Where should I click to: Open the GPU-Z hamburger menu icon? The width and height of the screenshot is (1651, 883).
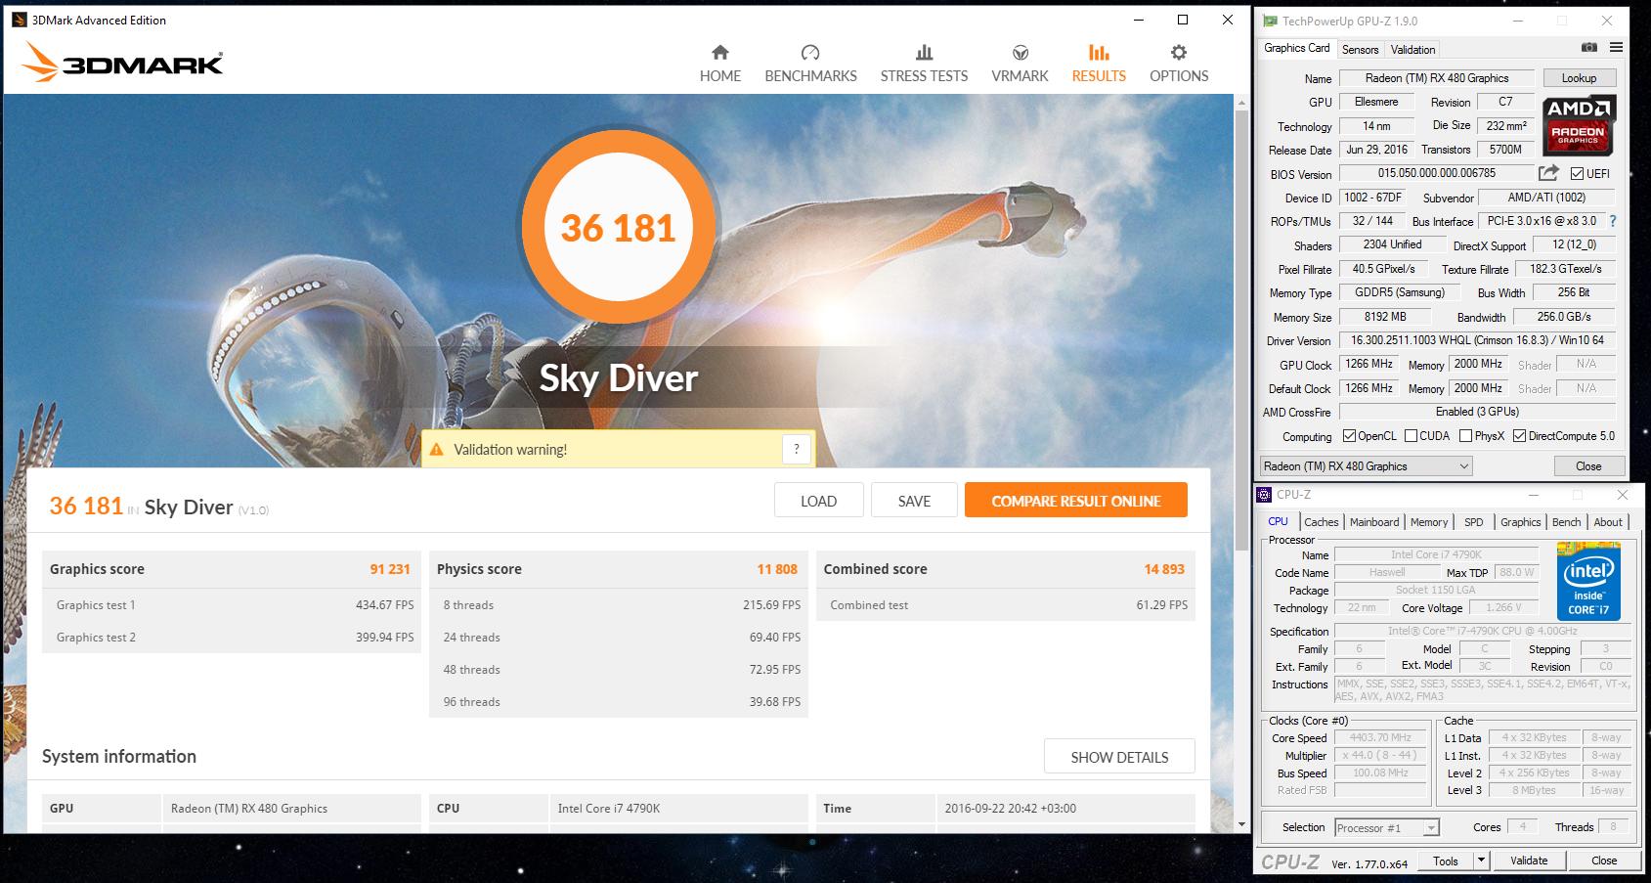coord(1617,48)
